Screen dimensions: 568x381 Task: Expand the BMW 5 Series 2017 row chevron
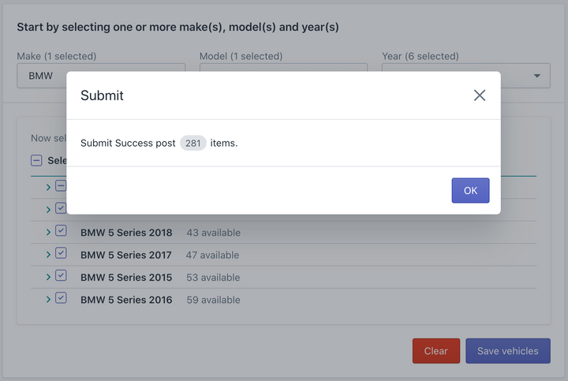click(x=48, y=255)
